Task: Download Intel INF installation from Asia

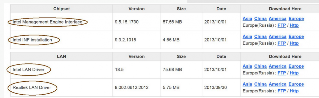Action: [x=247, y=37]
